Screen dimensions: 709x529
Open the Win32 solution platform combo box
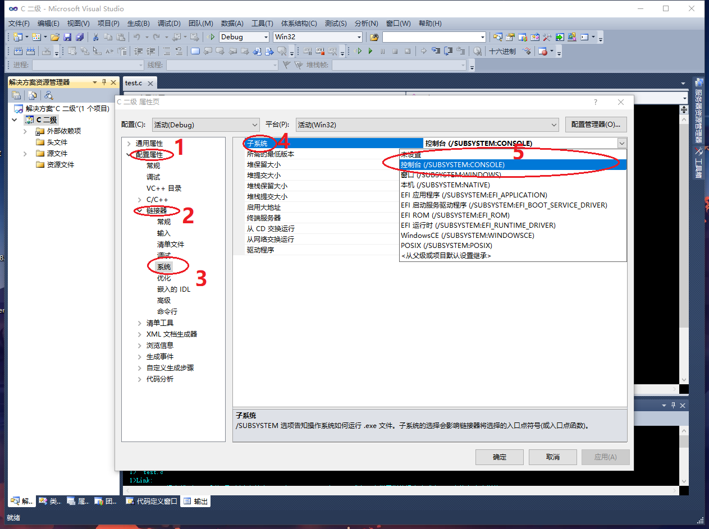318,37
